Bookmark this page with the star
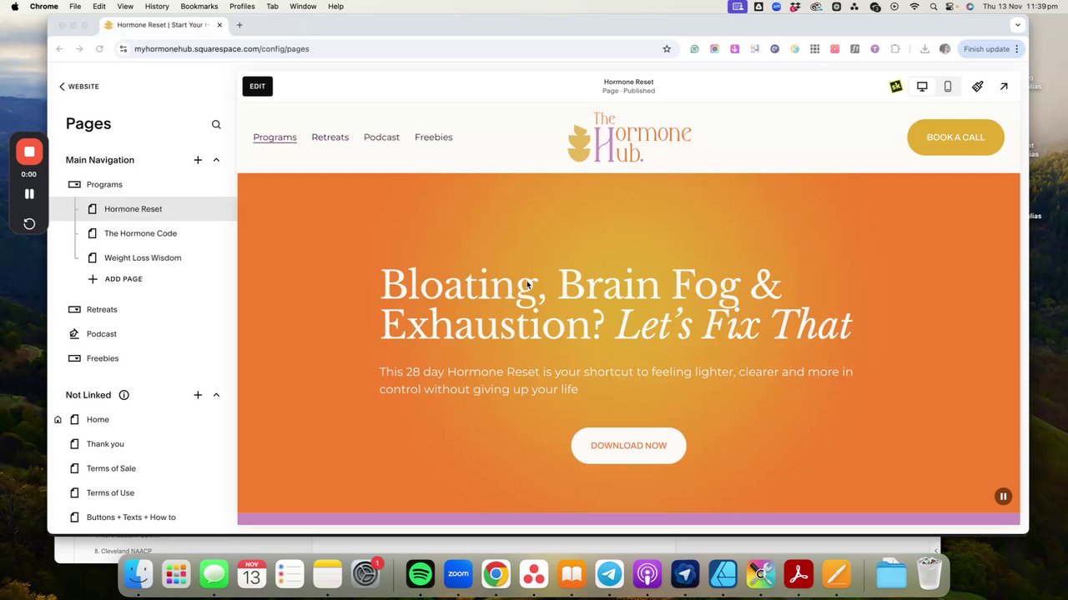 point(667,49)
